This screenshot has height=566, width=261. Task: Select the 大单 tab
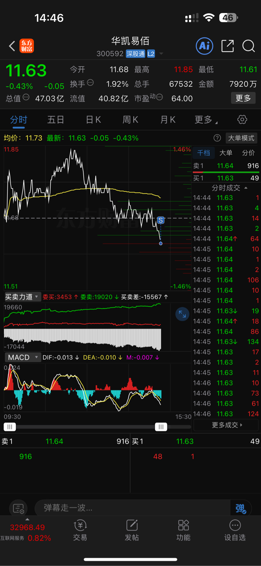226,153
